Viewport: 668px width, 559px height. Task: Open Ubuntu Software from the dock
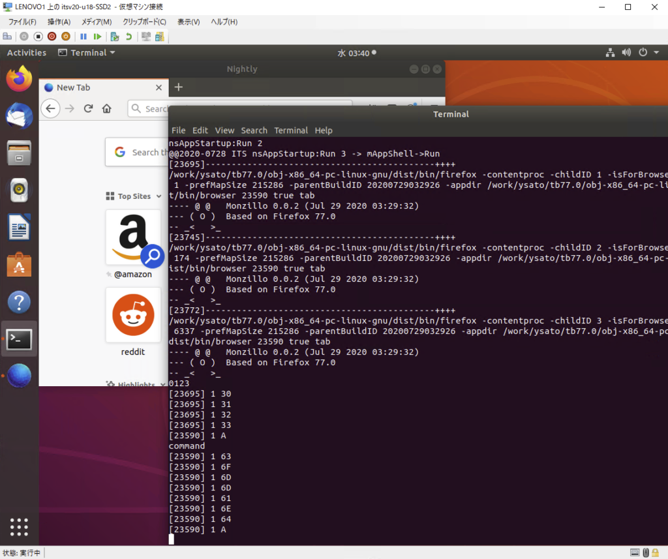click(x=19, y=265)
